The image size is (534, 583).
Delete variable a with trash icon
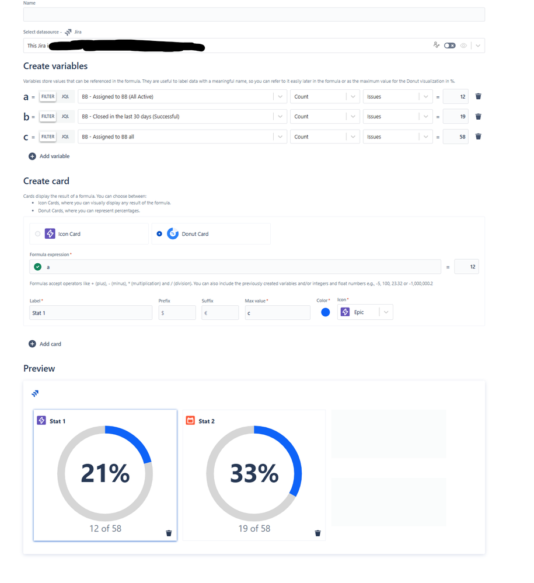pyautogui.click(x=478, y=97)
